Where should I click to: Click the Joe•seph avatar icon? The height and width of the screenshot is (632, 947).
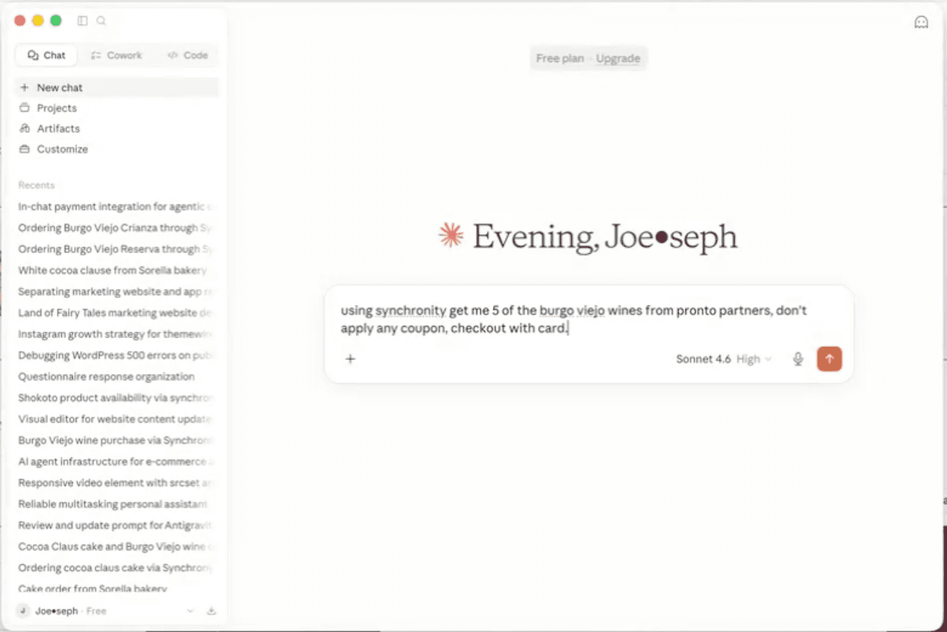pos(23,611)
